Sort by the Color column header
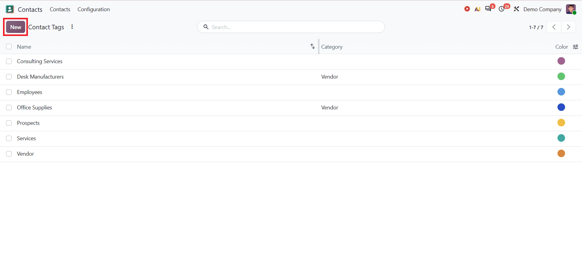 click(x=561, y=47)
